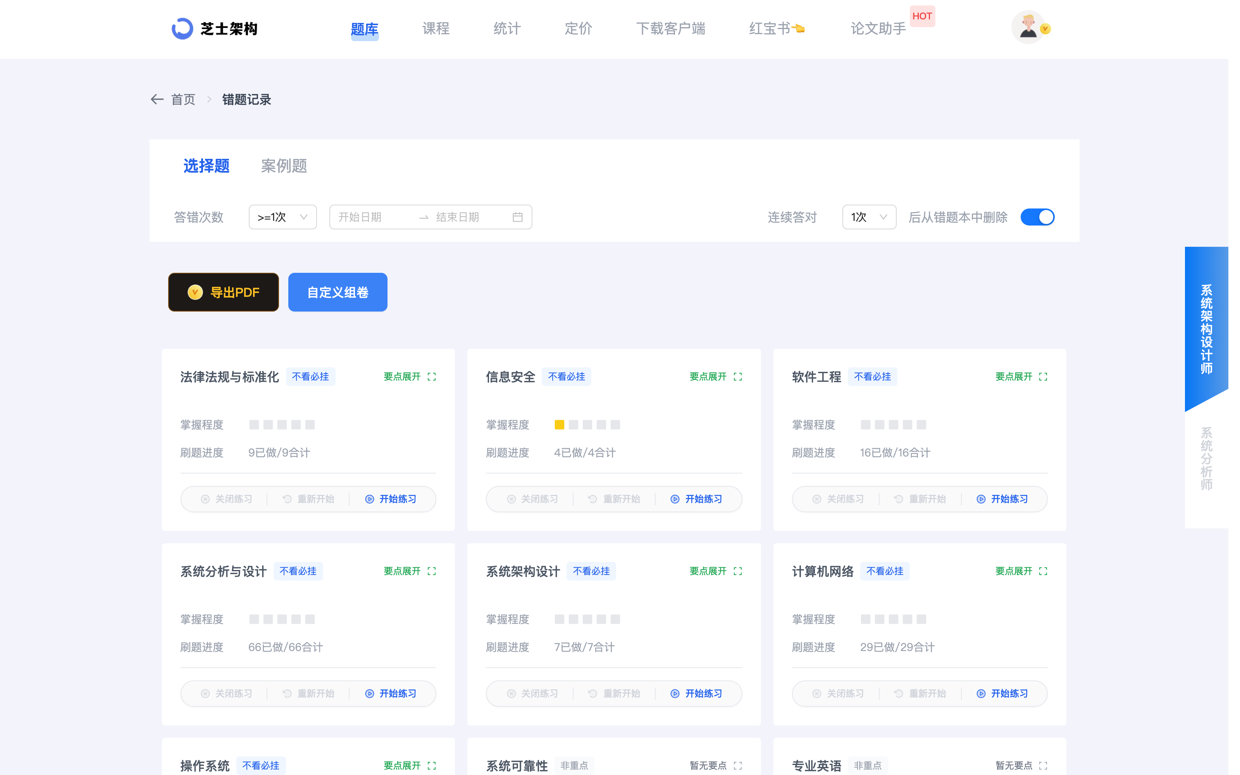Click 非重点 tag on 系统可靠性
This screenshot has width=1240, height=775.
(574, 765)
